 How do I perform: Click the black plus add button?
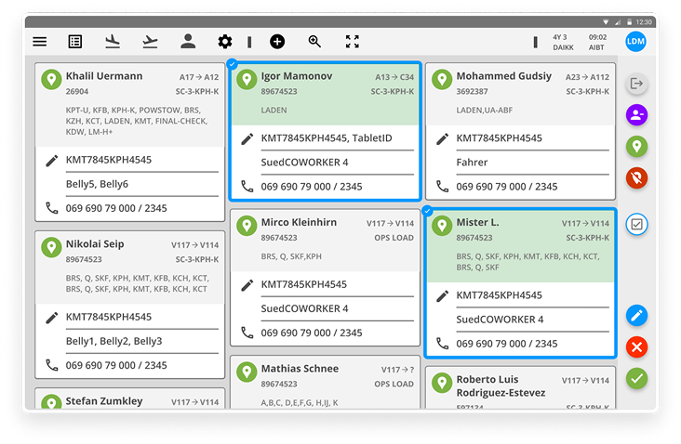pyautogui.click(x=277, y=42)
